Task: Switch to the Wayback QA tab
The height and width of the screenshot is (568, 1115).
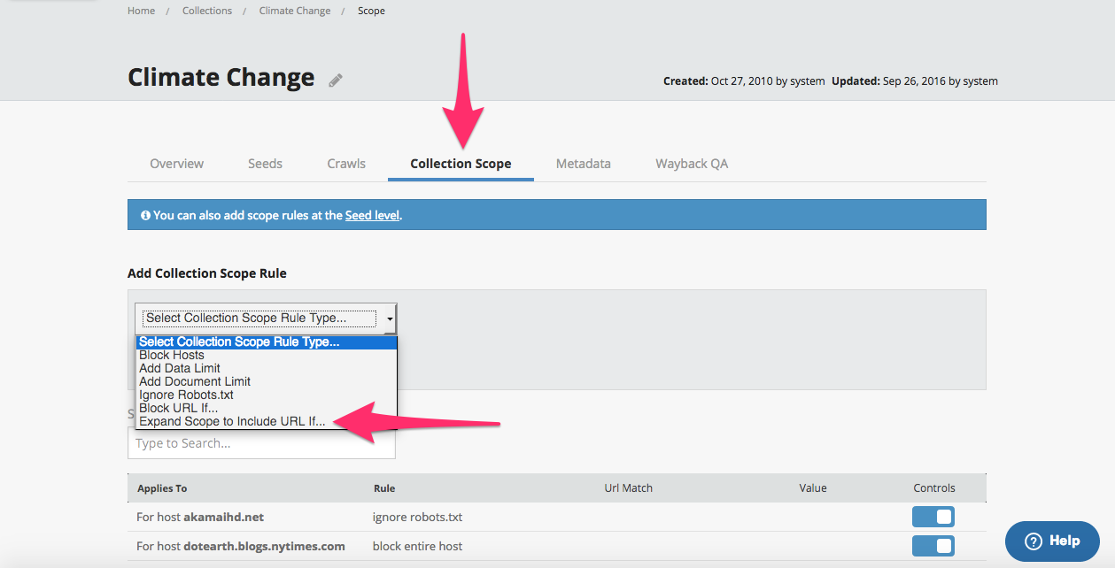Action: pos(692,164)
